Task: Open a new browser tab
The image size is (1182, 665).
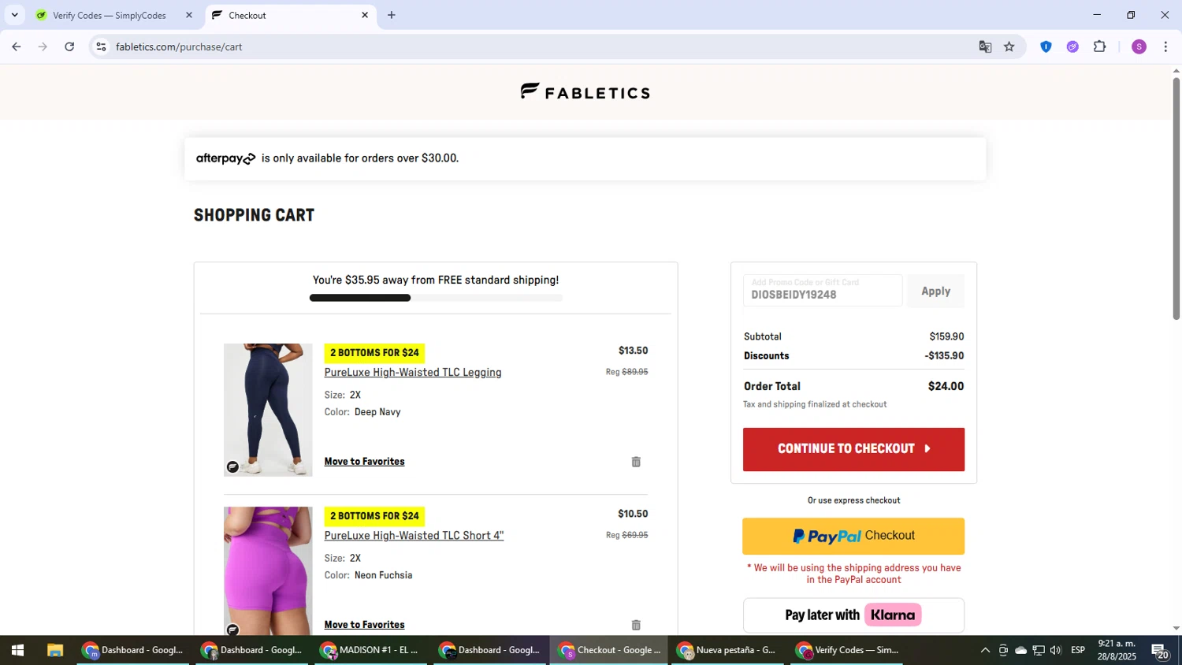Action: pos(392,15)
